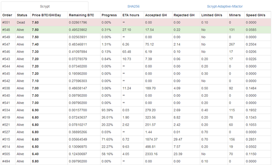Open the SHA256 tab
The image size is (272, 165).
[x=133, y=7]
